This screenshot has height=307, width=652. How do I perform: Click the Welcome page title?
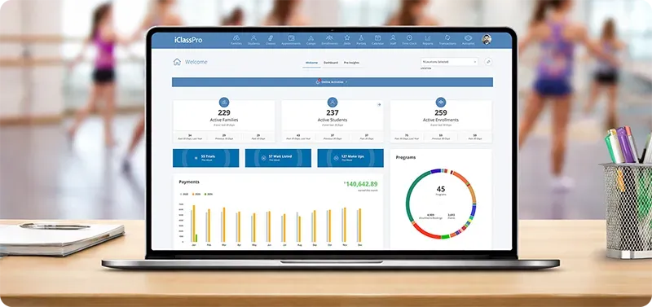(196, 62)
